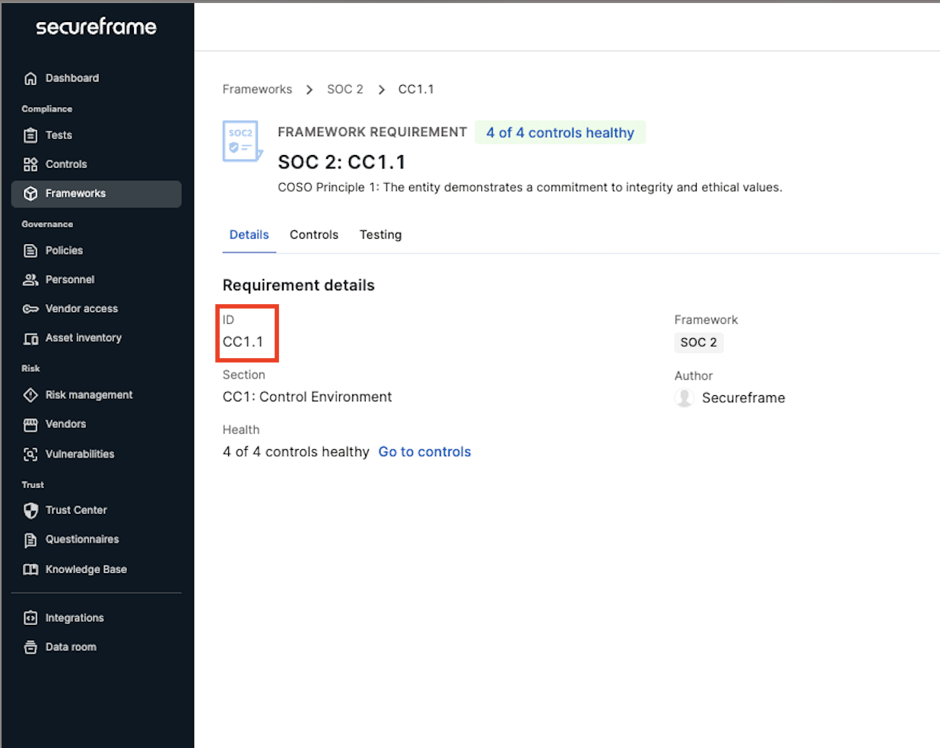Click the Health status text '4 of 4 controls healthy'
940x748 pixels.
(296, 452)
